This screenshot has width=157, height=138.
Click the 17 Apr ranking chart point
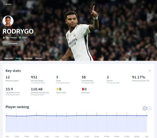coord(77,115)
